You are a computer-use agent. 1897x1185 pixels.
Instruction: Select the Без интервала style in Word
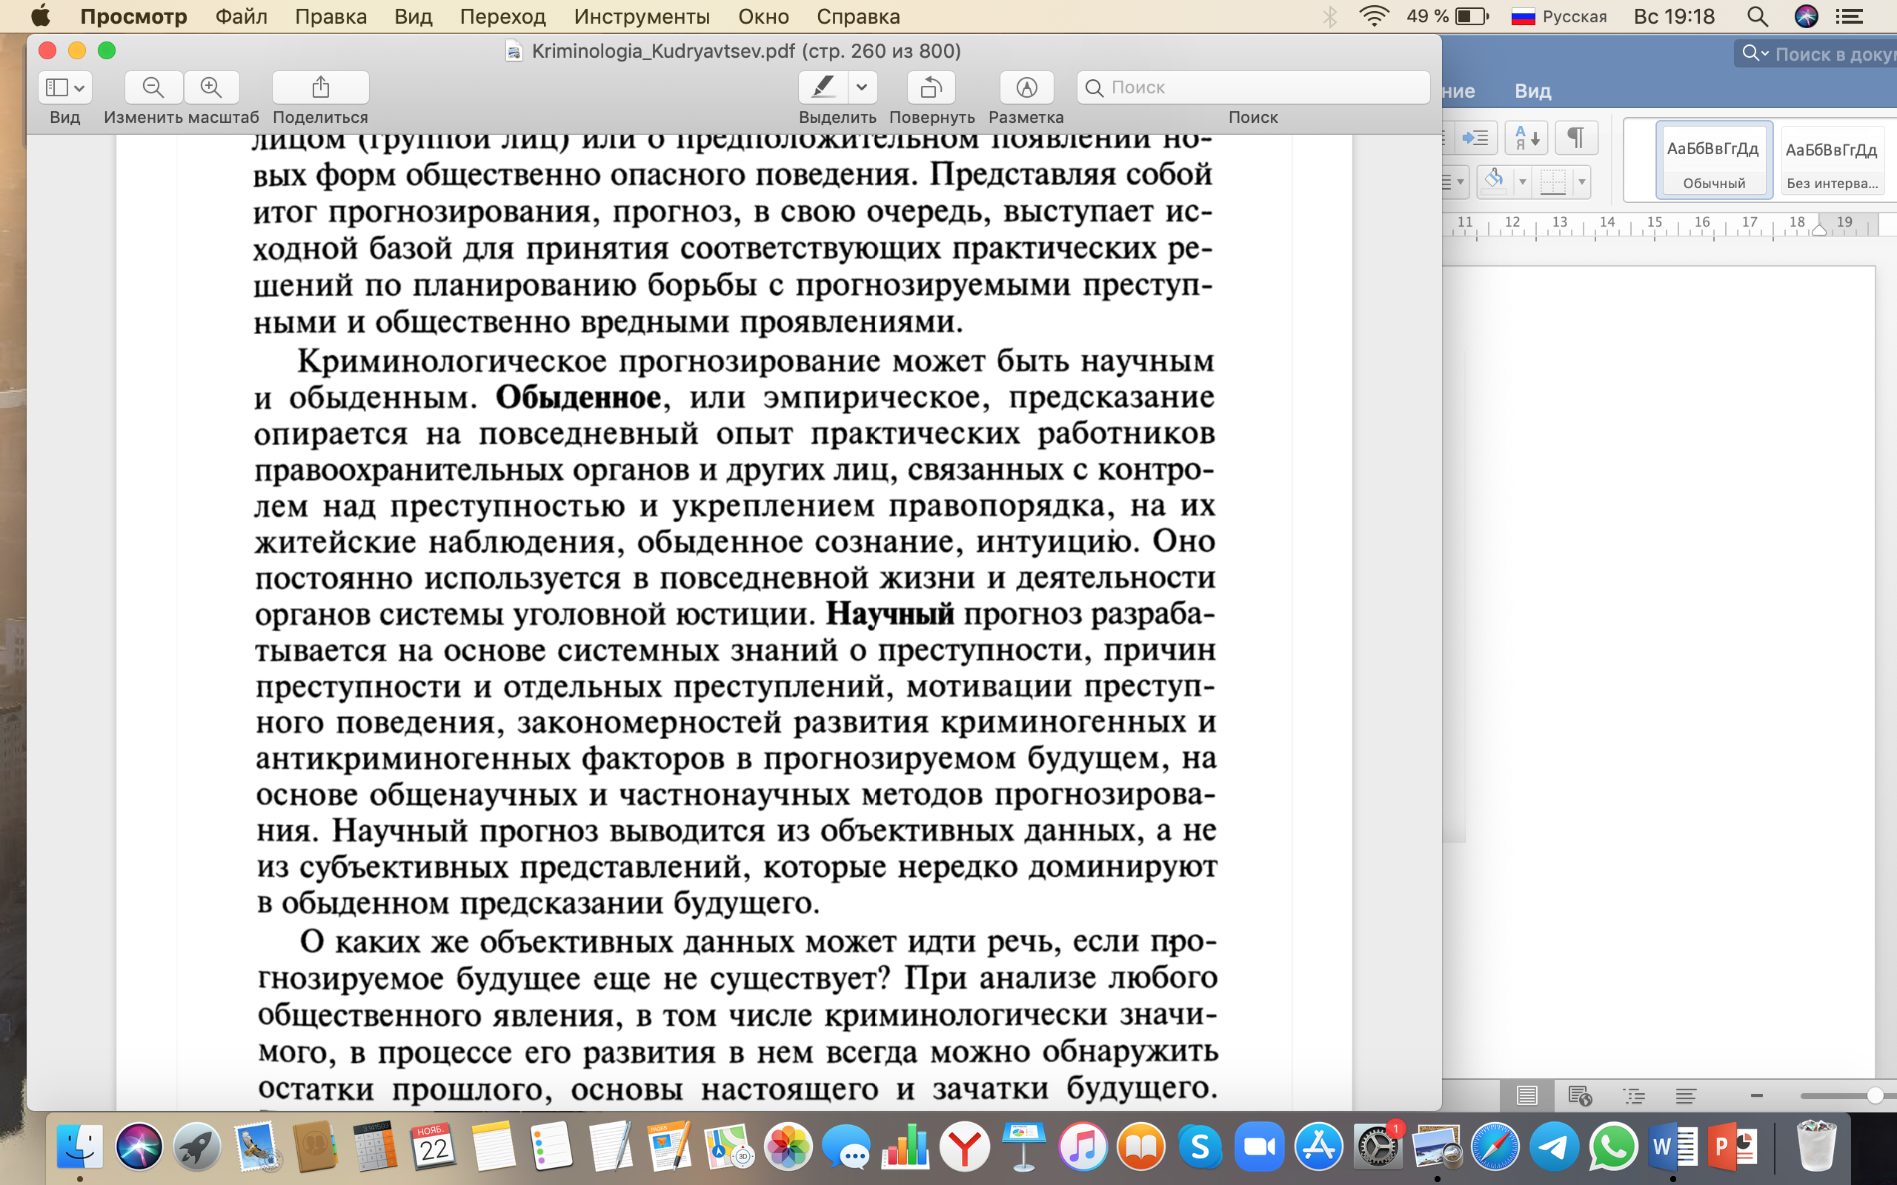1832,161
